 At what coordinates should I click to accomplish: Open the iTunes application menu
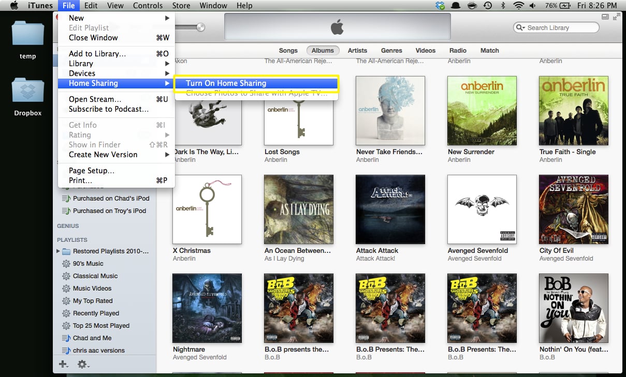tap(40, 6)
